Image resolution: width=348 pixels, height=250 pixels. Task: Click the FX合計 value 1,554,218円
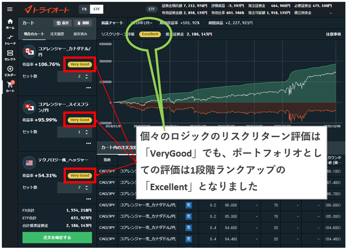click(x=79, y=210)
